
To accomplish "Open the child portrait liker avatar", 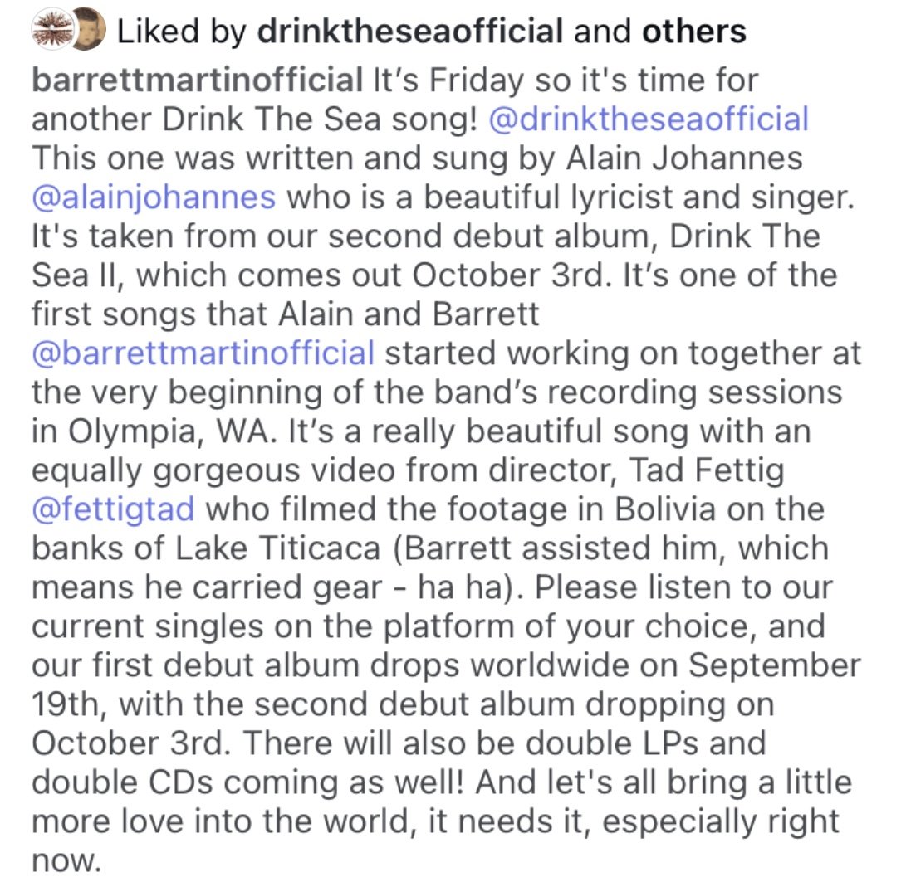I will pos(90,29).
